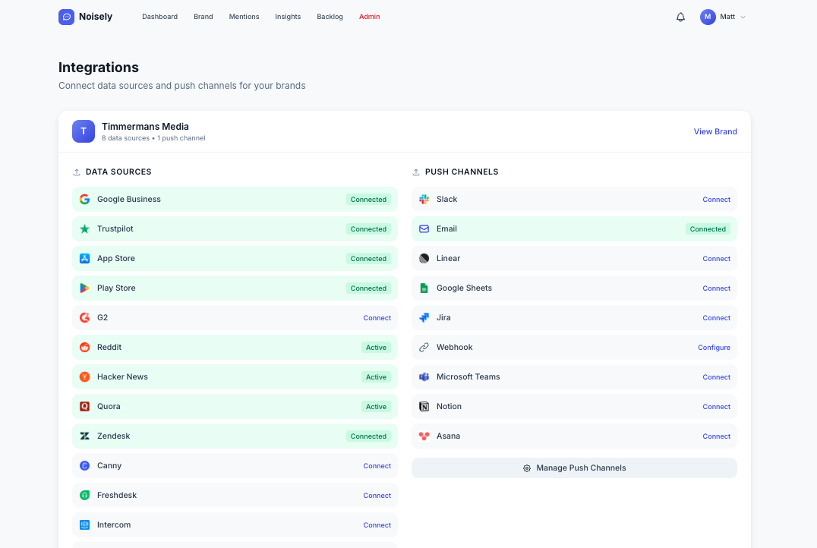Click the App Store Connected badge
This screenshot has height=548, width=817.
point(368,258)
